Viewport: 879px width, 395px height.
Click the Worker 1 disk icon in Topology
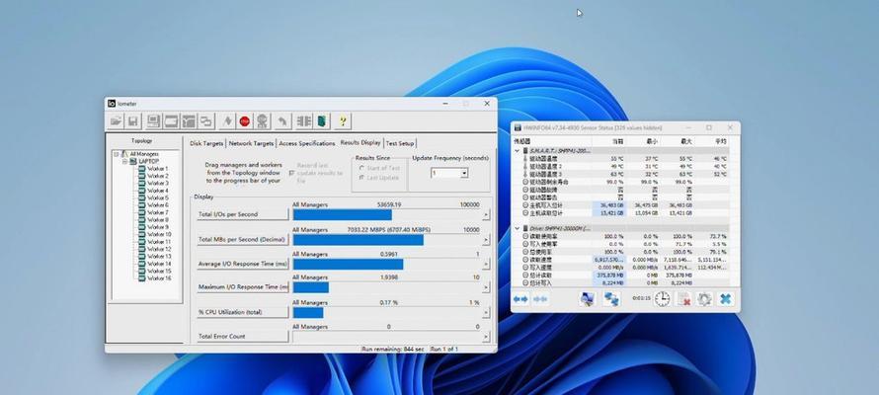pos(142,169)
